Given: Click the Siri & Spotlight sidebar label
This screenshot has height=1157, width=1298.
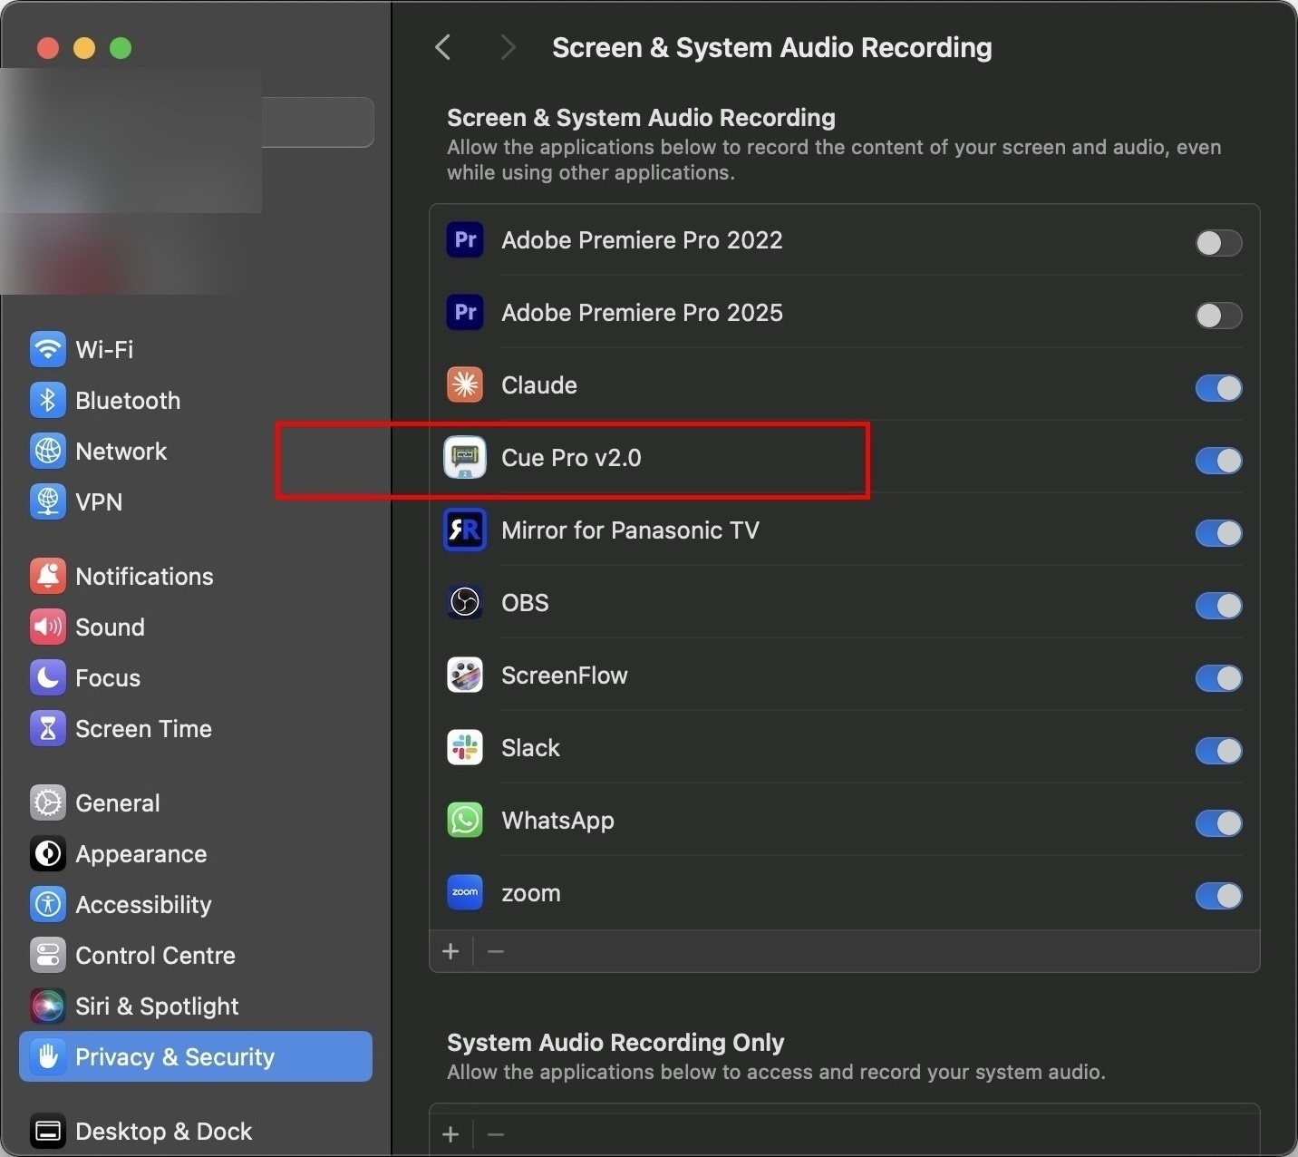Looking at the screenshot, I should coord(157,1006).
